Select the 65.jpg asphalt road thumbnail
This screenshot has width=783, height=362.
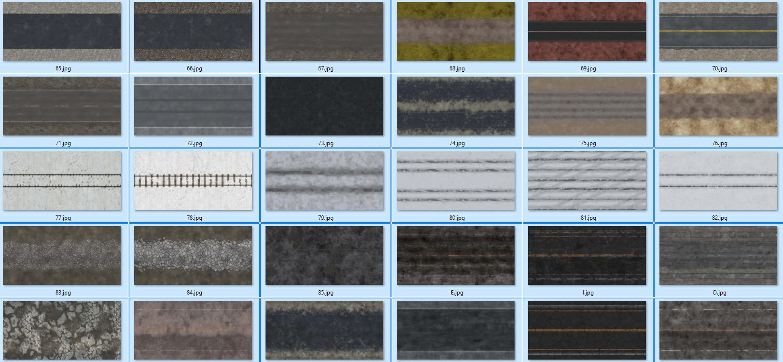coord(62,31)
